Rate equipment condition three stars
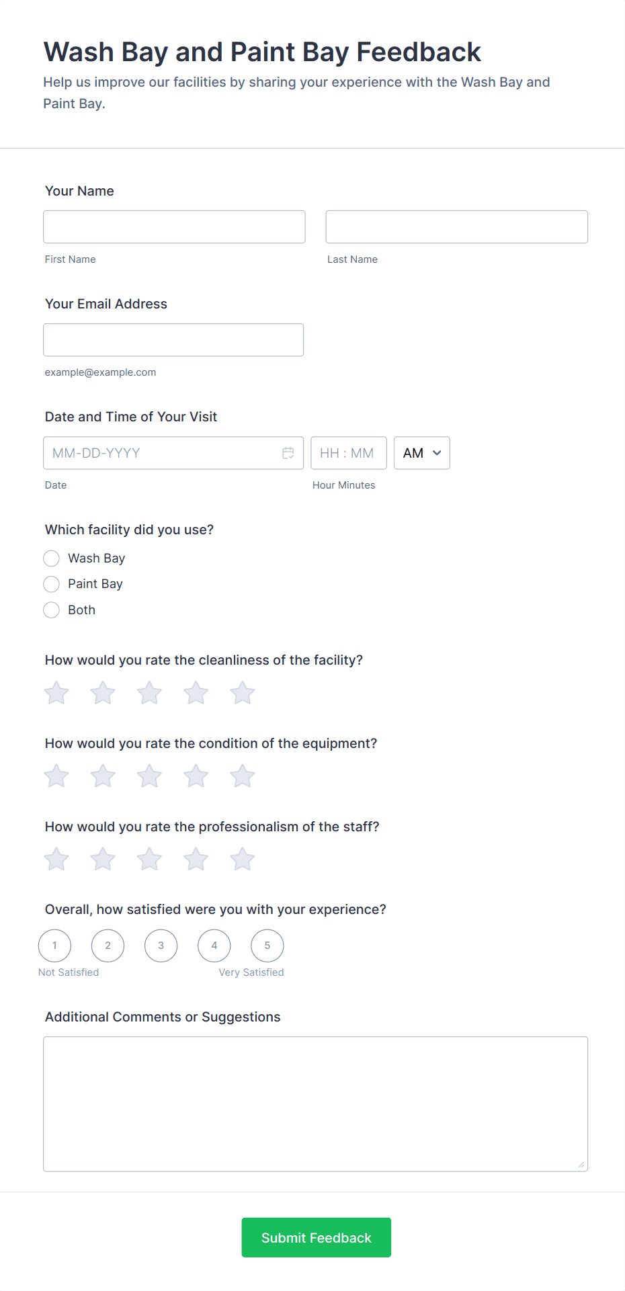The height and width of the screenshot is (1291, 625). pos(149,776)
